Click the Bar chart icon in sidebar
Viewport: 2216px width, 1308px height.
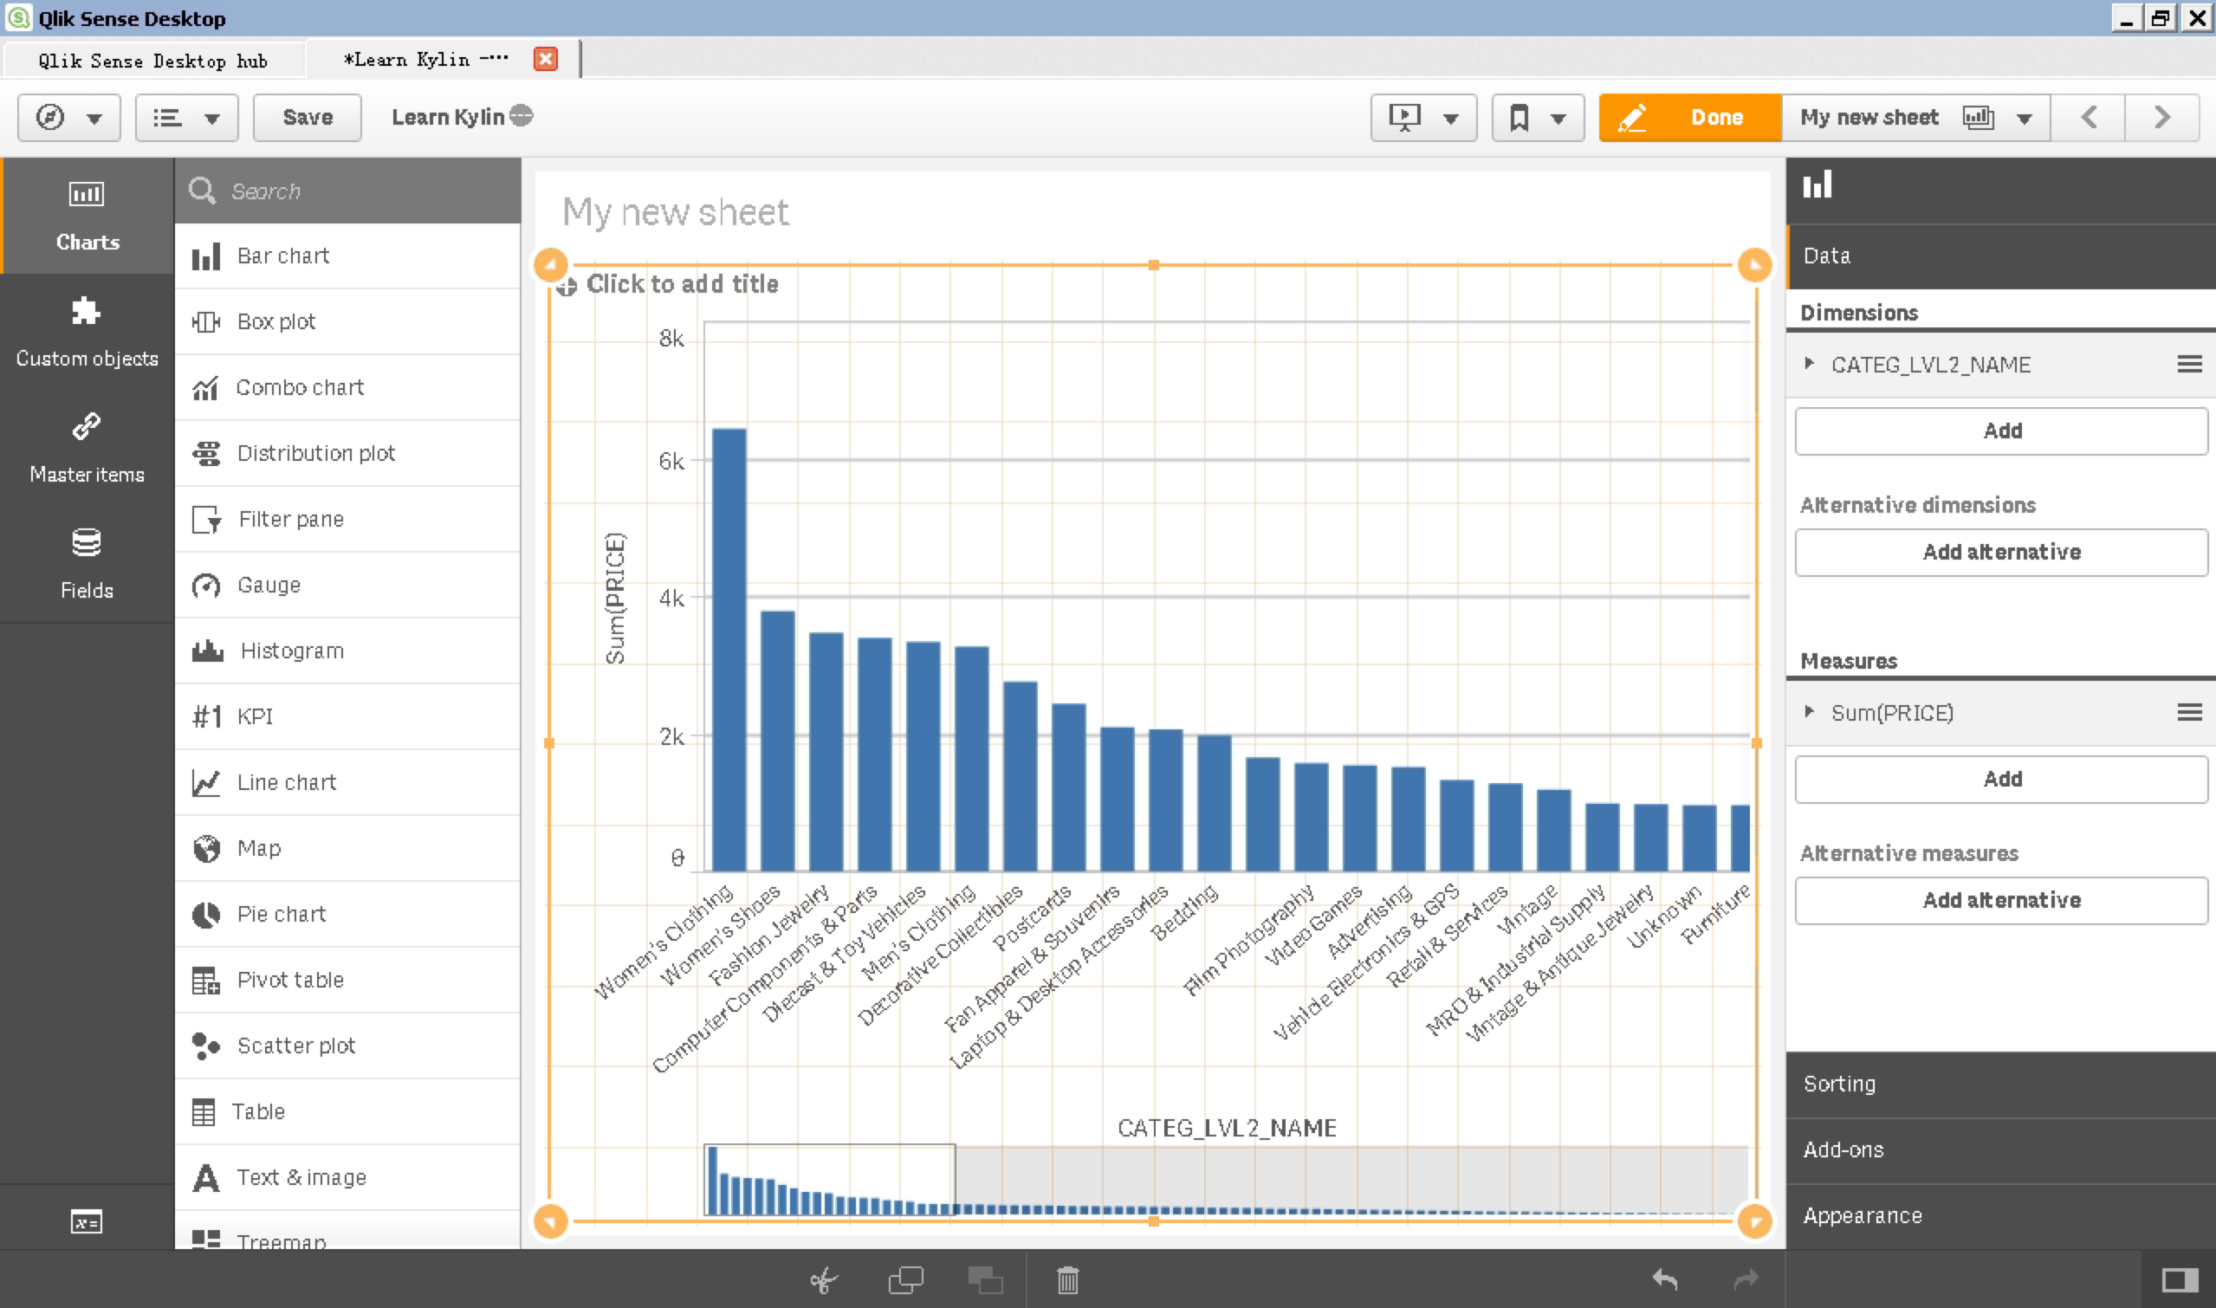[x=207, y=254]
